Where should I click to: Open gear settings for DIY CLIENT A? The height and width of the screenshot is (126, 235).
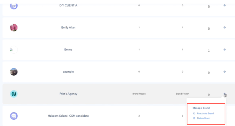(224, 5)
